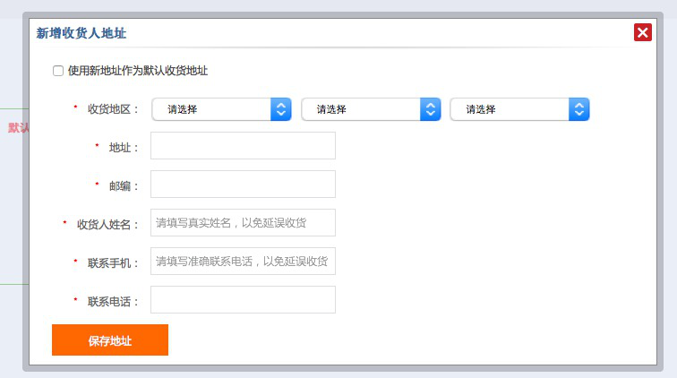Image resolution: width=677 pixels, height=378 pixels.
Task: Click the 默认 text behind the dialog
Action: click(18, 128)
